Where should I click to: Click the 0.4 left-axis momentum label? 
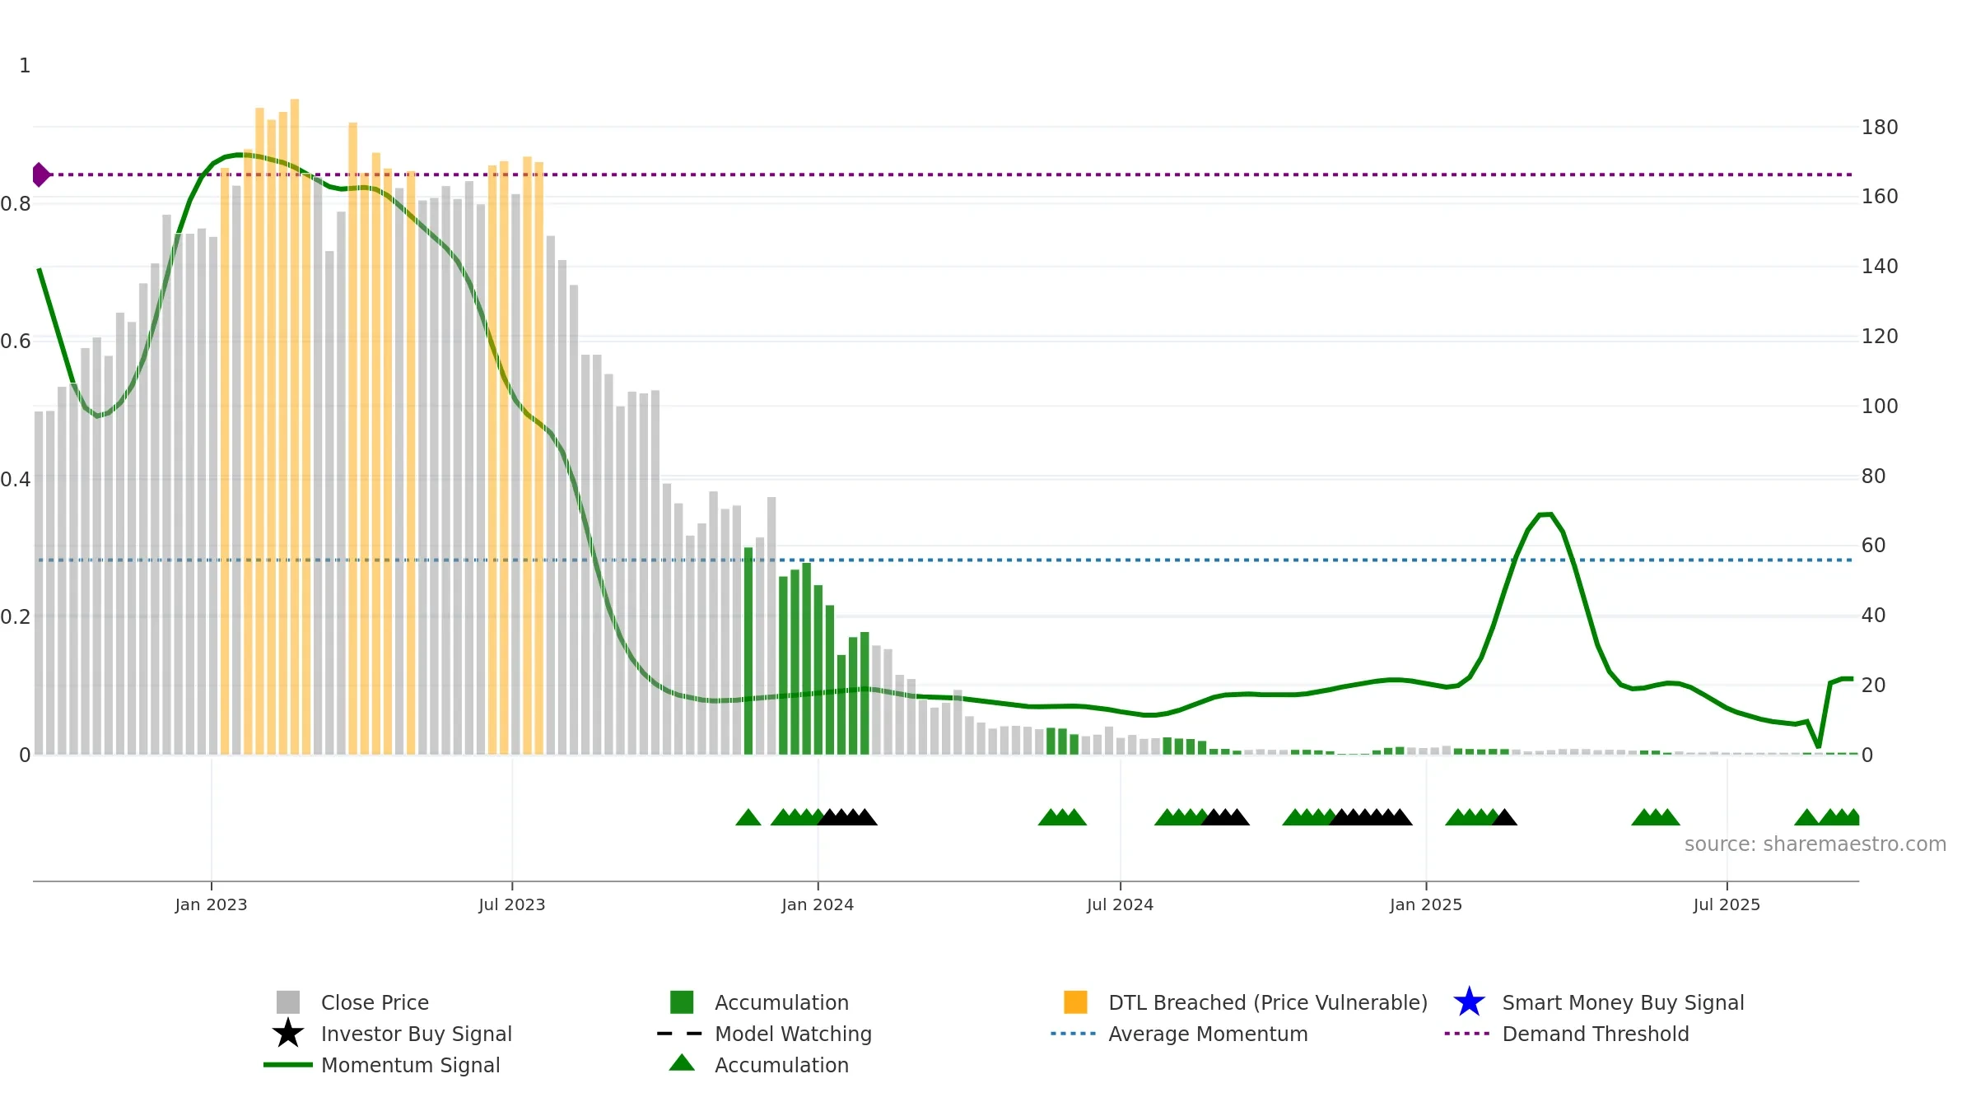tap(16, 479)
